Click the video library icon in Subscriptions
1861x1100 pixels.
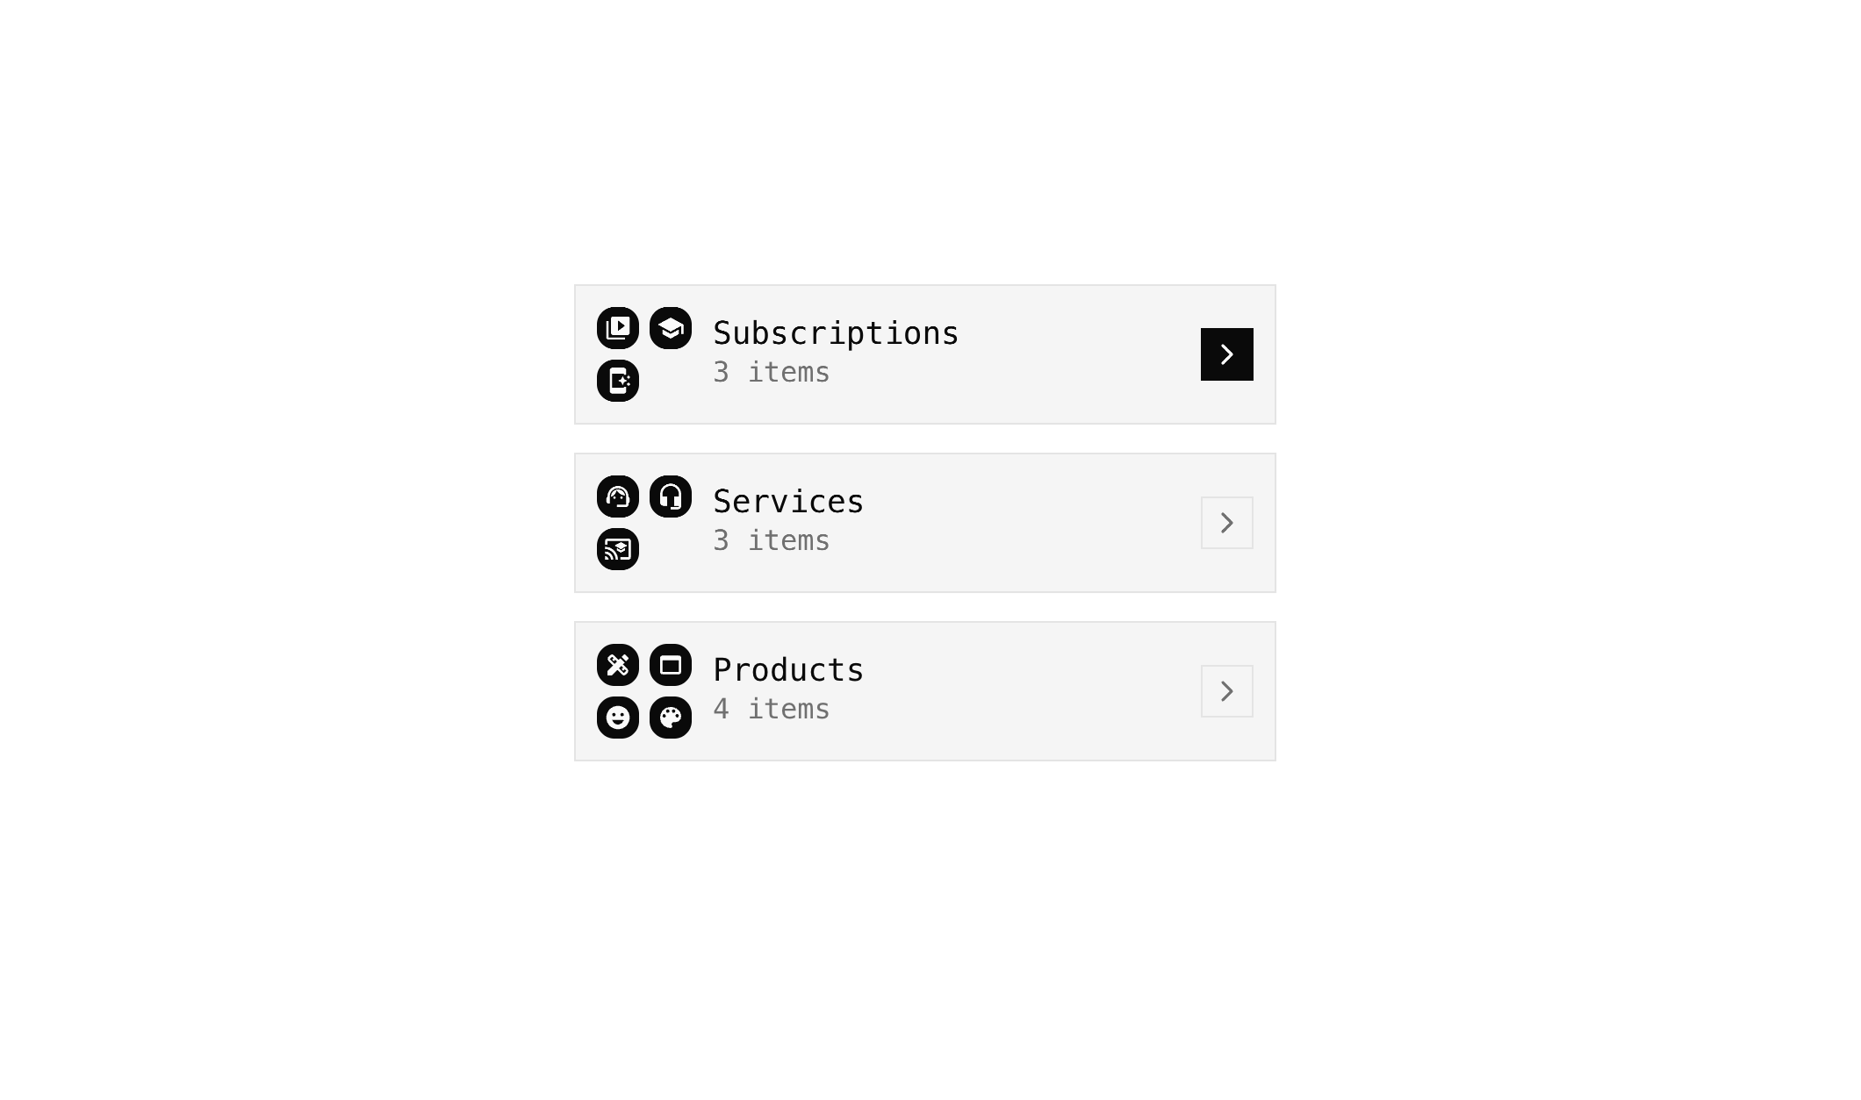[618, 328]
